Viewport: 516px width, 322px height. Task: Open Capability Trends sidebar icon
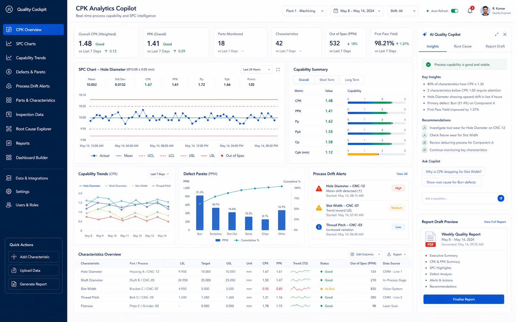click(9, 58)
